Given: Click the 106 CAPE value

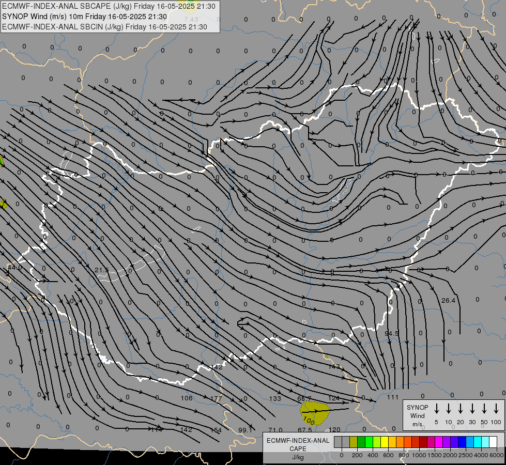Looking at the screenshot, I should click(x=187, y=398).
